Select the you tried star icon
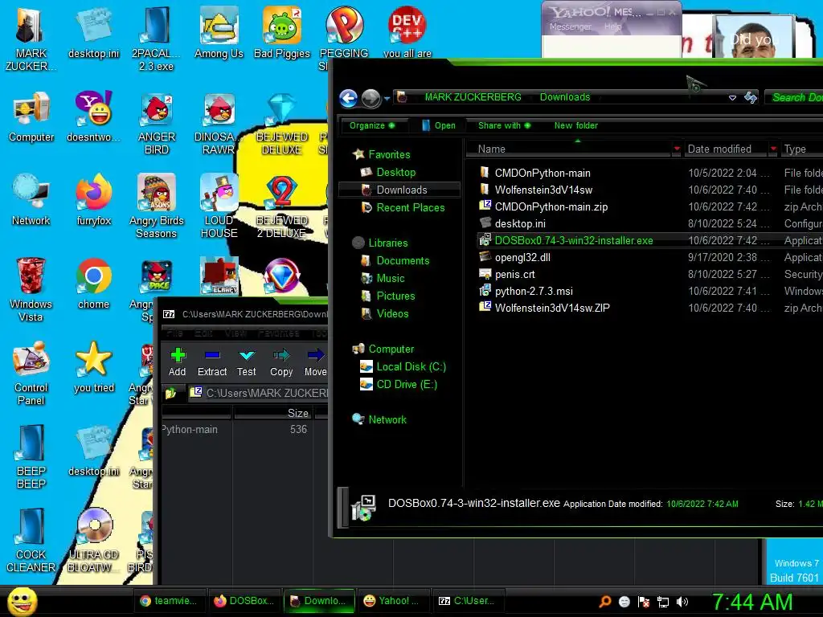This screenshot has width=823, height=617. pos(94,367)
